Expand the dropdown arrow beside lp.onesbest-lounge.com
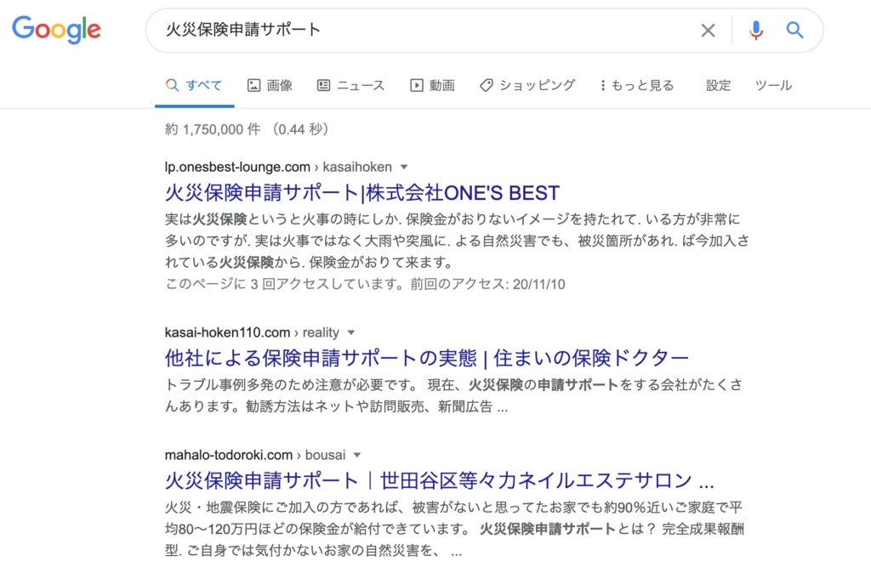The width and height of the screenshot is (871, 584). coord(403,167)
